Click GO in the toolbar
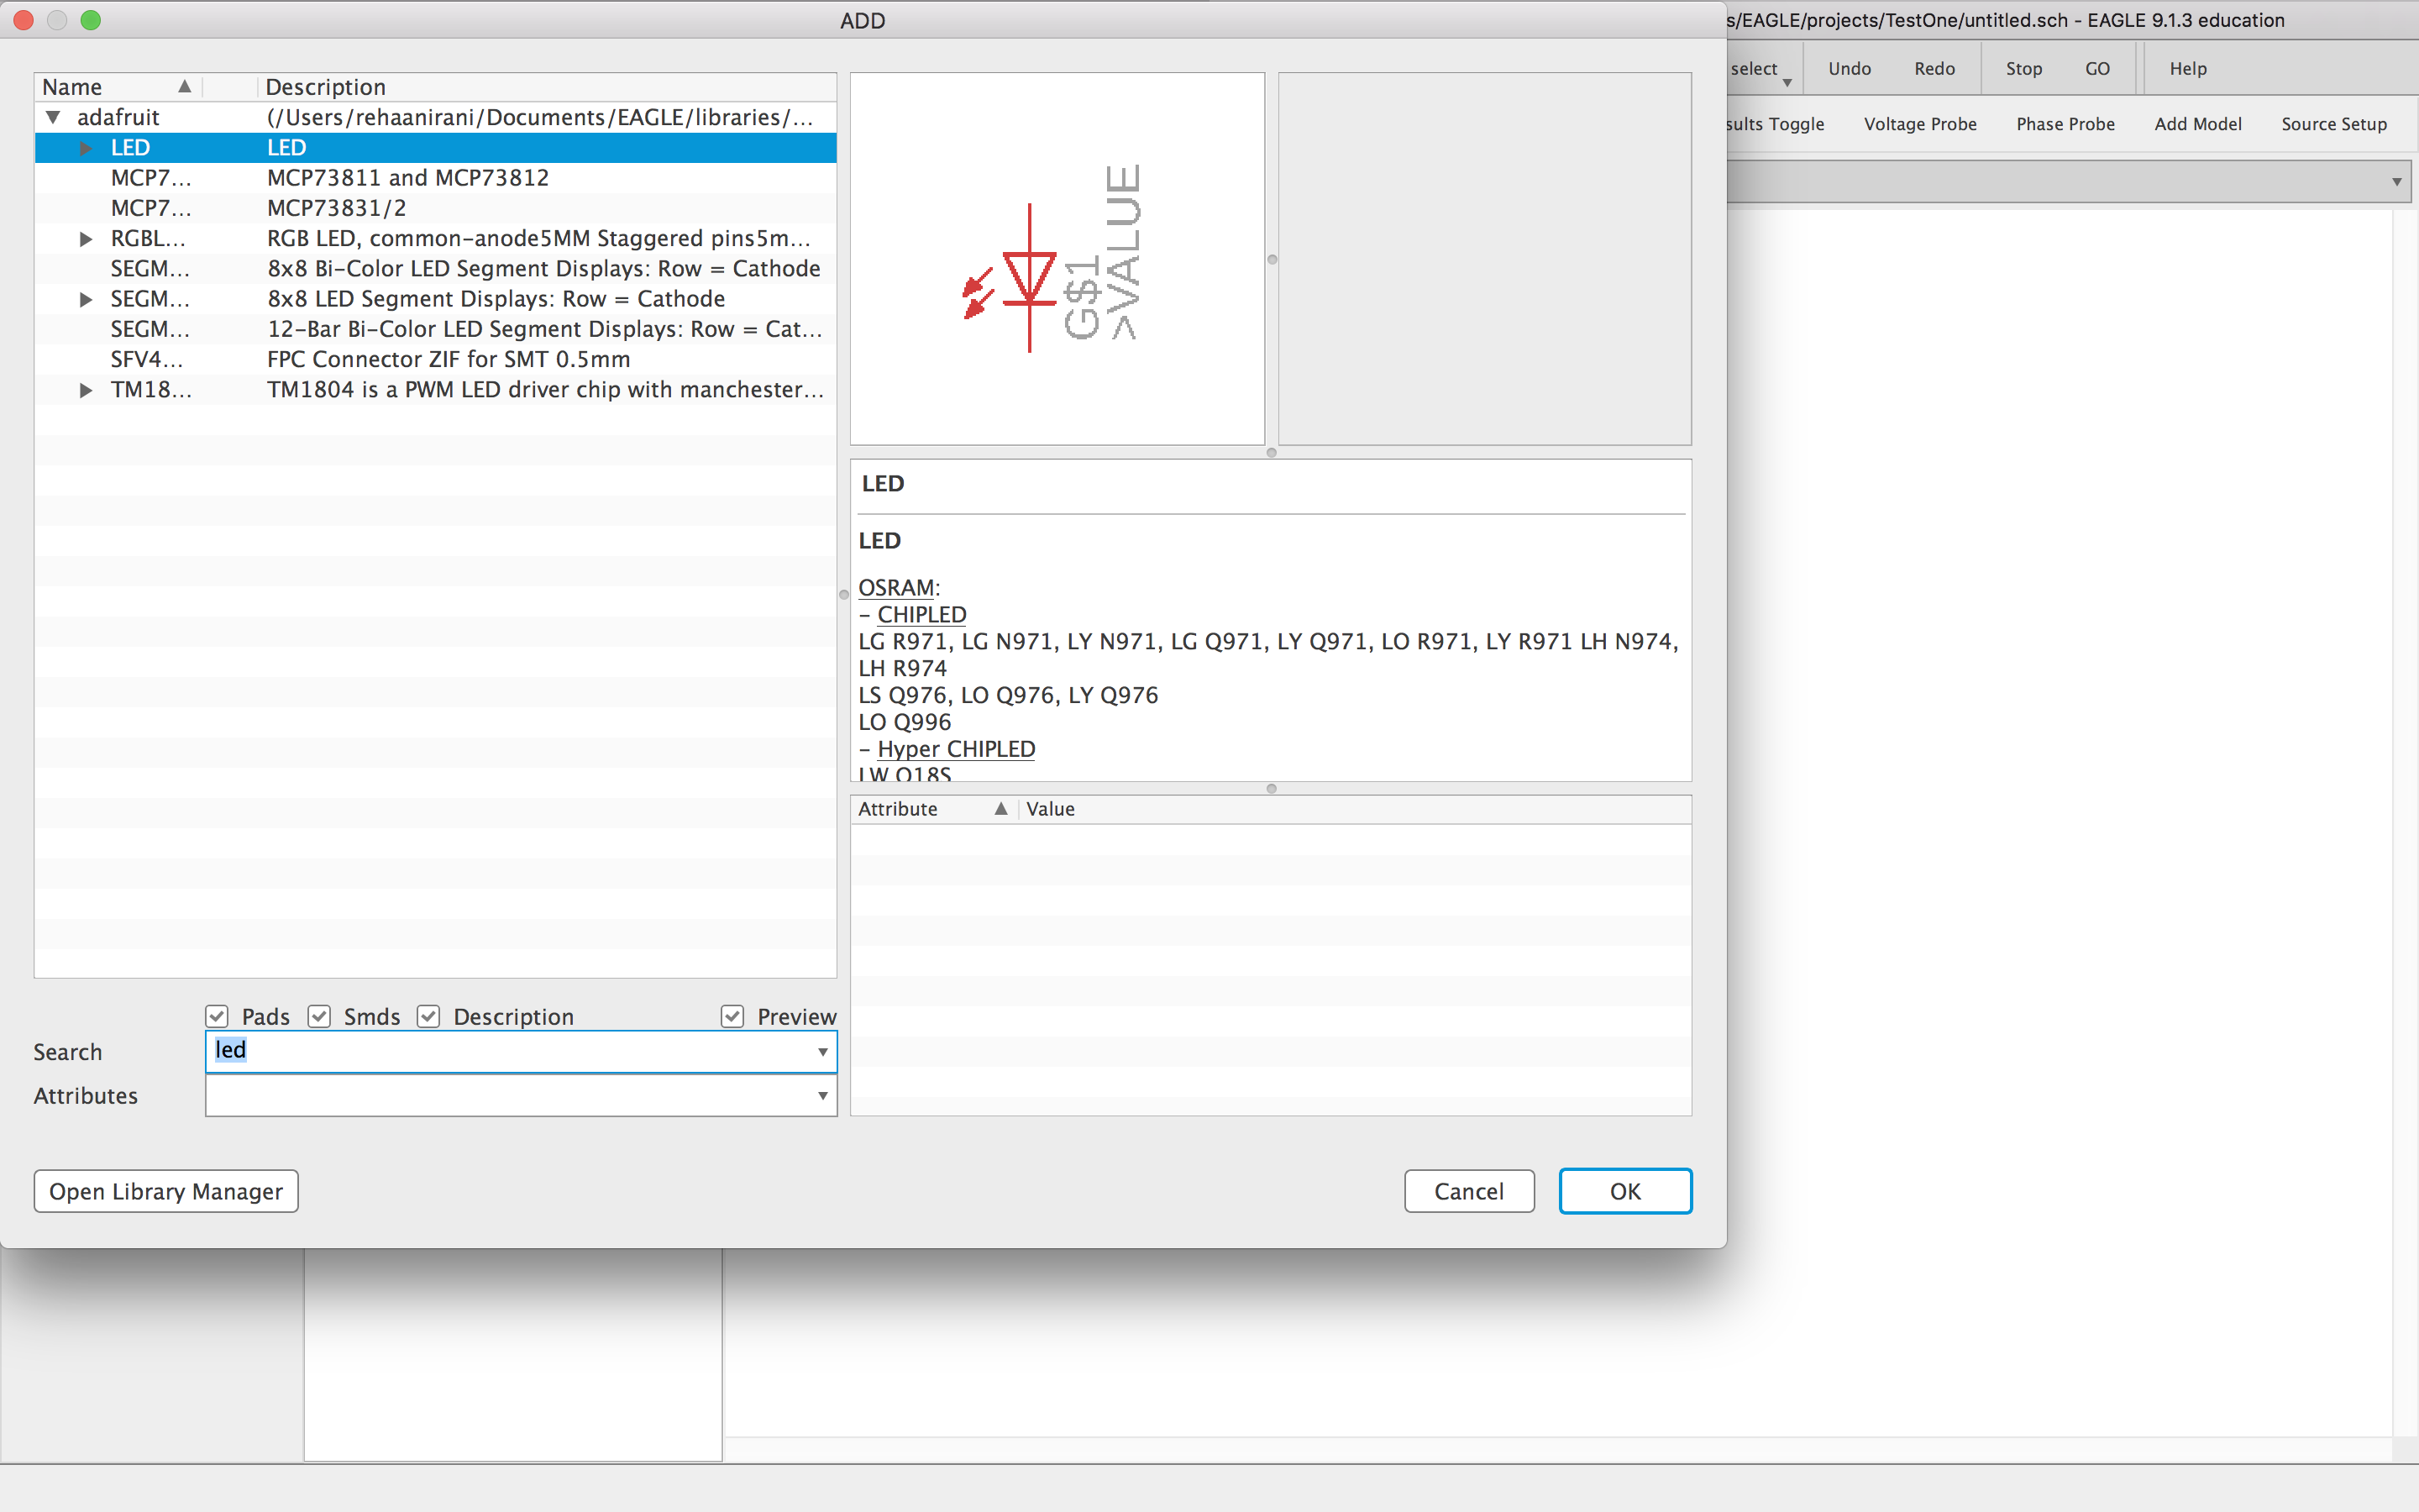This screenshot has width=2419, height=1512. click(x=2097, y=68)
